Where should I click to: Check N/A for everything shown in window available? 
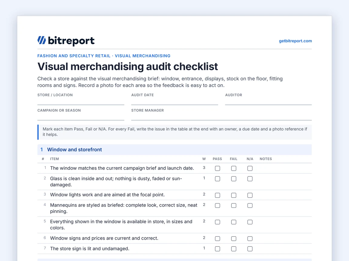coord(250,222)
